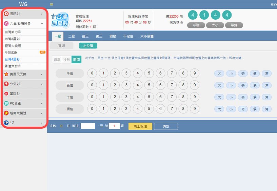277x191 pixels.
Task: Expand the 分分彩 category chevron
Action: pos(42,84)
